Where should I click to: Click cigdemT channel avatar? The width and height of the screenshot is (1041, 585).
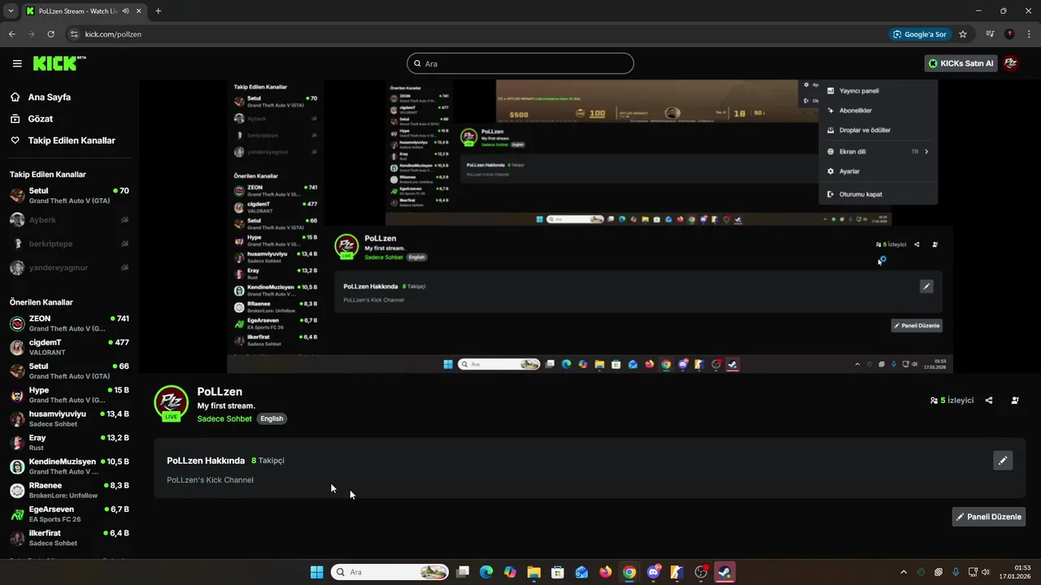(17, 348)
